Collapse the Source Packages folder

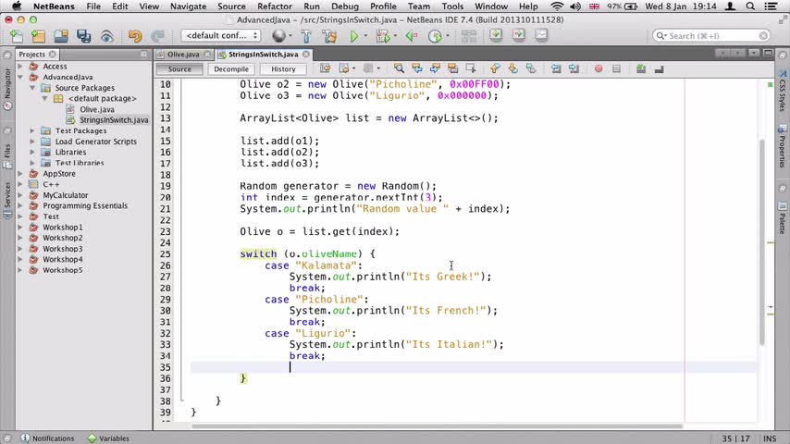click(32, 88)
